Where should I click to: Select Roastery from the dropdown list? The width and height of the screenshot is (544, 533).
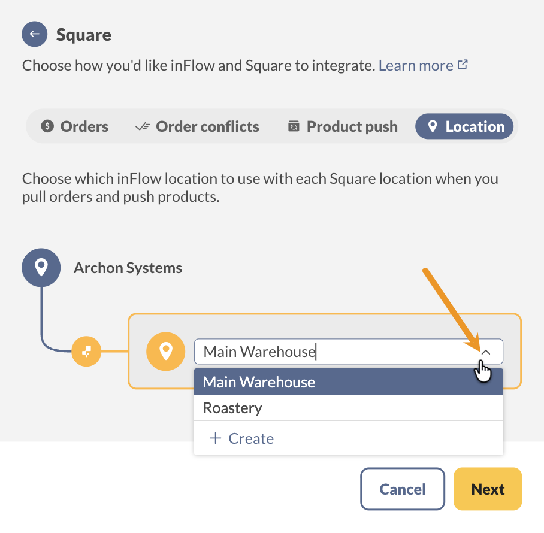[x=232, y=408]
